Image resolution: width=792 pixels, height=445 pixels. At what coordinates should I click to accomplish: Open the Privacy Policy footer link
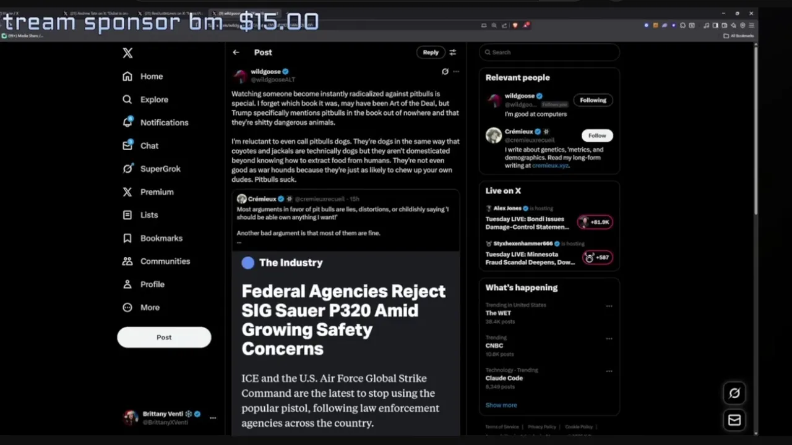[x=542, y=427]
